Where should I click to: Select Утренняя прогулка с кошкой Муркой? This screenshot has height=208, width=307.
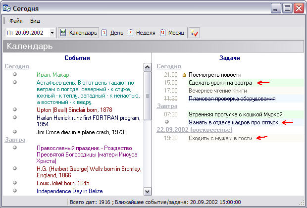coord(236,114)
